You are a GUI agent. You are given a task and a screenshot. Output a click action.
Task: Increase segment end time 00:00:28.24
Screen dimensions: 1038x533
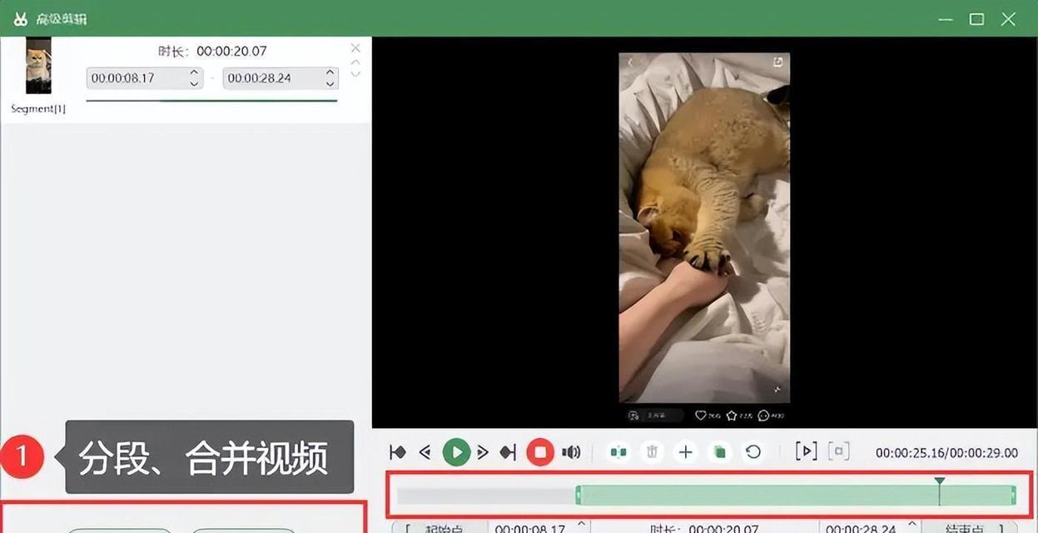(x=330, y=73)
